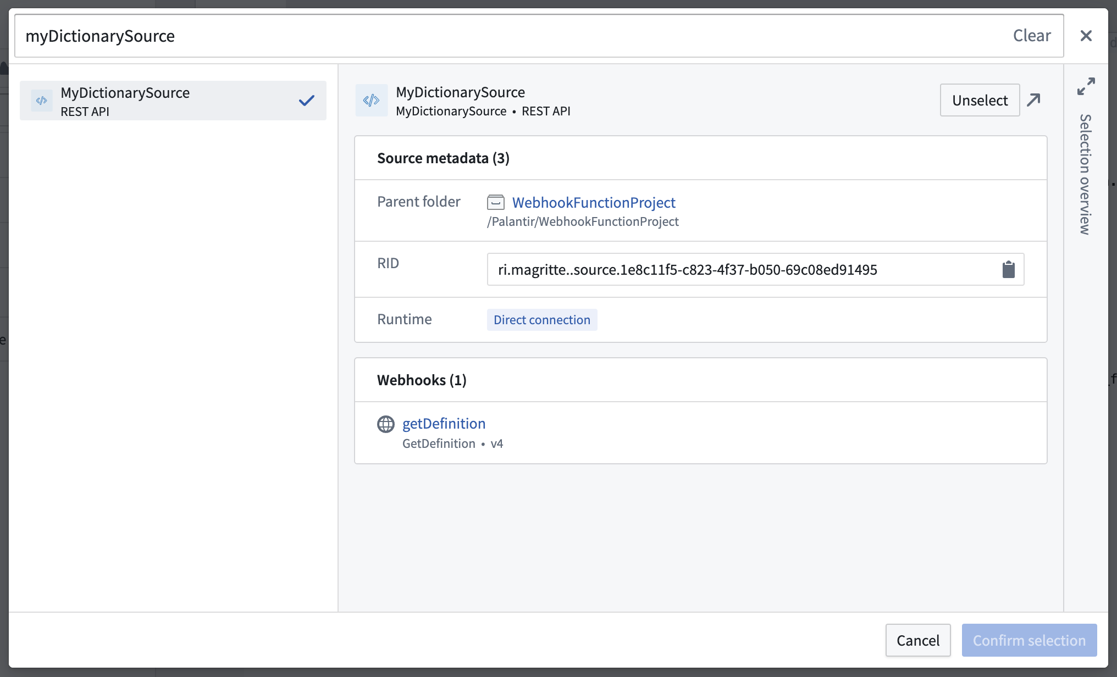The width and height of the screenshot is (1117, 677).
Task: Click the RID value field
Action: pyautogui.click(x=755, y=269)
